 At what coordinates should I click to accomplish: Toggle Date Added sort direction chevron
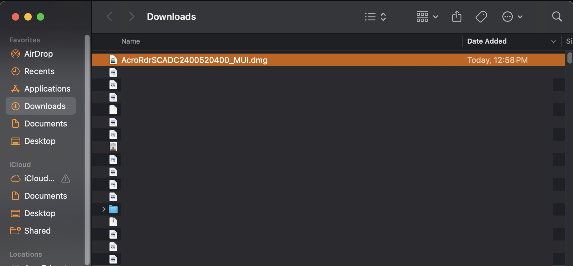(553, 41)
